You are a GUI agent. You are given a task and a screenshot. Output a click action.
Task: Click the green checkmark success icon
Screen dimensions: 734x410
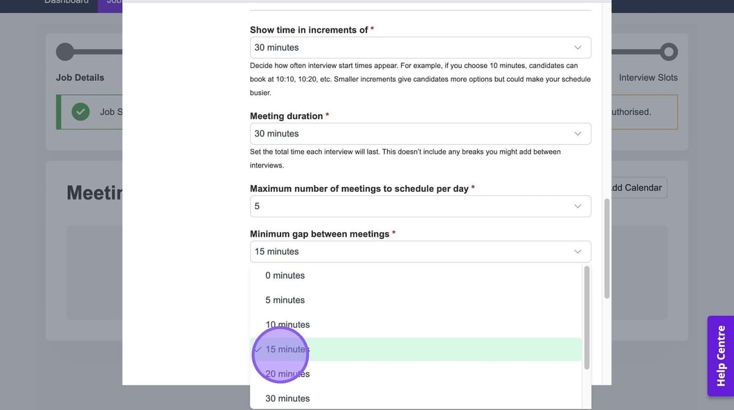[80, 112]
